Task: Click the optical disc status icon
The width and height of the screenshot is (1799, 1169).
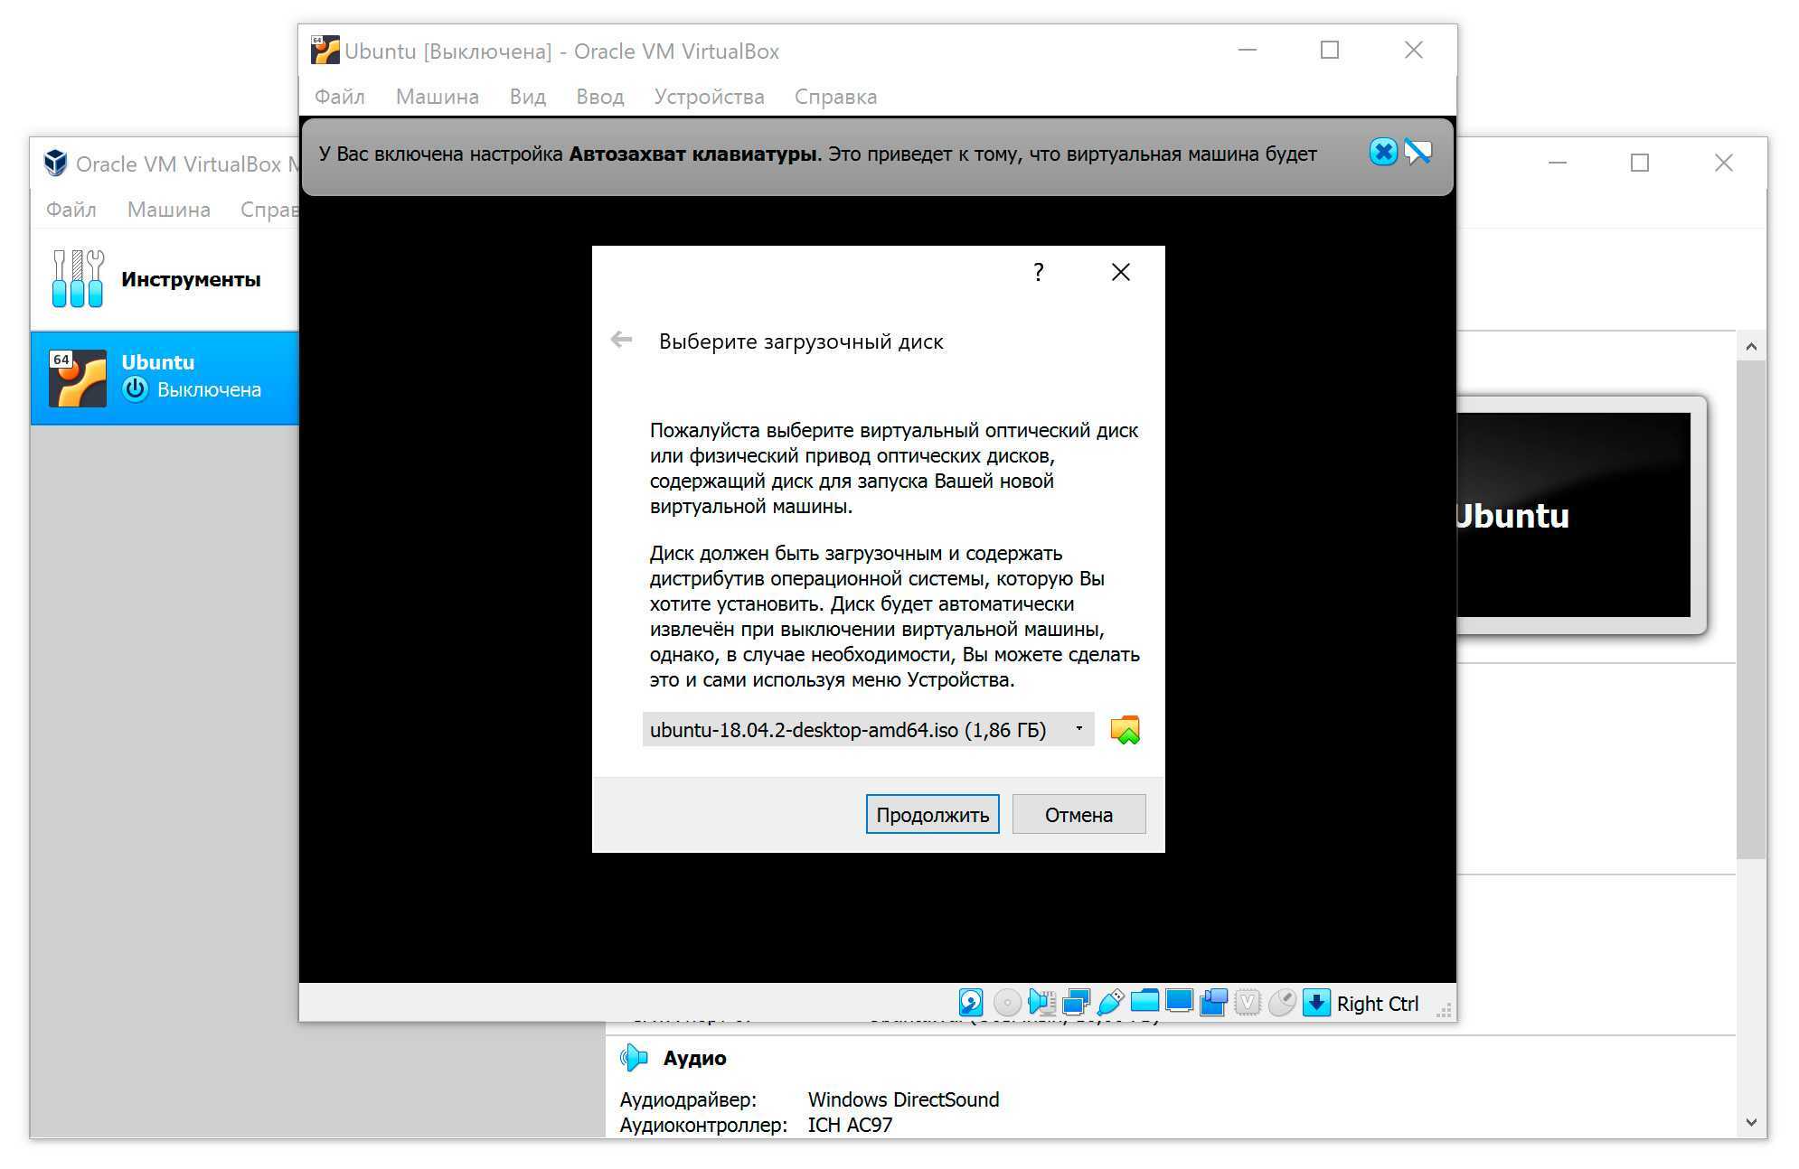Action: (1007, 1003)
